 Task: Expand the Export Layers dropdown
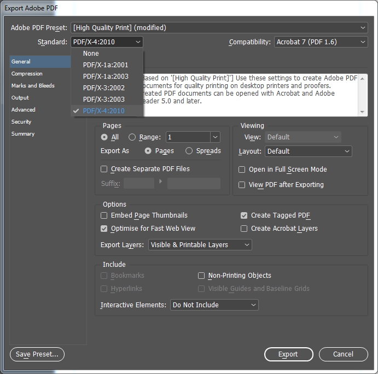(200, 245)
